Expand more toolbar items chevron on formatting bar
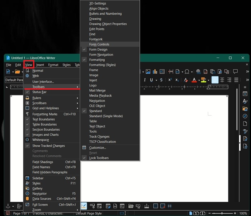Screen dimensions: 251x216 247,80
